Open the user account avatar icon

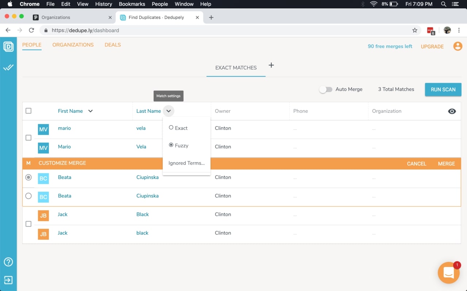point(458,46)
